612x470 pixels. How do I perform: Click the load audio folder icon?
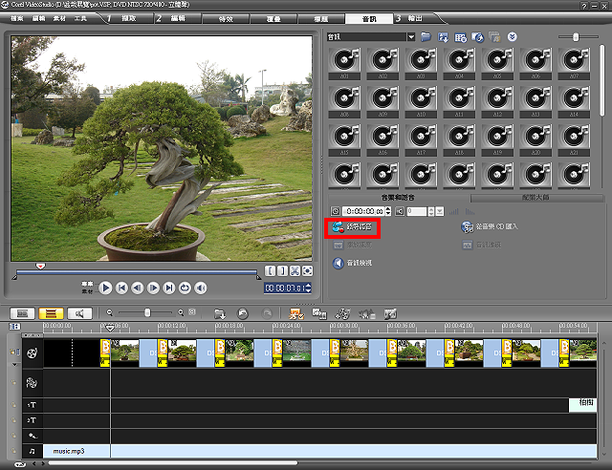click(x=426, y=37)
